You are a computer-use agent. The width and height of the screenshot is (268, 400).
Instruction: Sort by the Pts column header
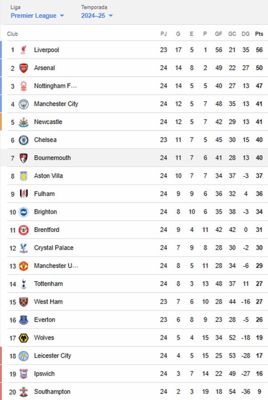pos(259,33)
